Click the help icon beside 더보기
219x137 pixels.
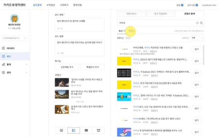tap(83, 102)
